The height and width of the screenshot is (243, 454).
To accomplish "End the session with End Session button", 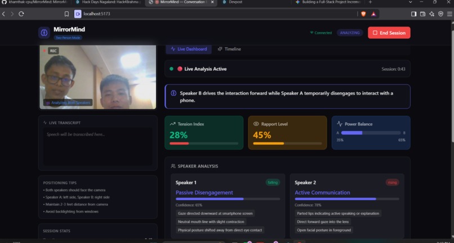I will (389, 33).
